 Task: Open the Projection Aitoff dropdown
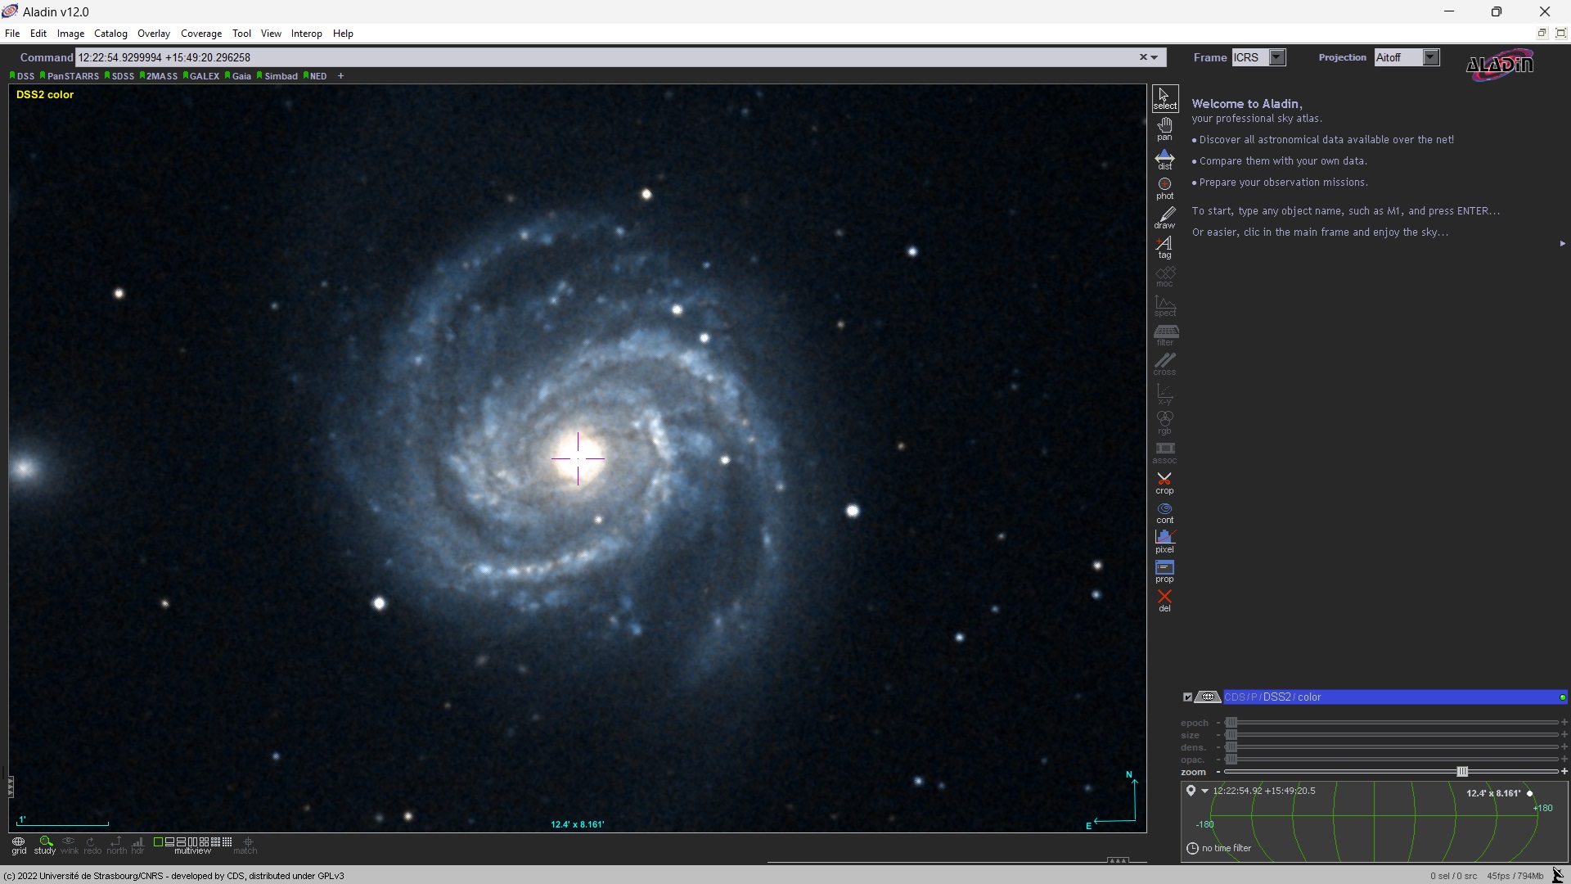coord(1429,57)
